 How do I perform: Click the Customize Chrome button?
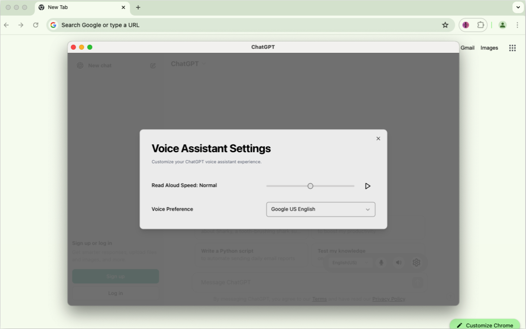tap(485, 324)
